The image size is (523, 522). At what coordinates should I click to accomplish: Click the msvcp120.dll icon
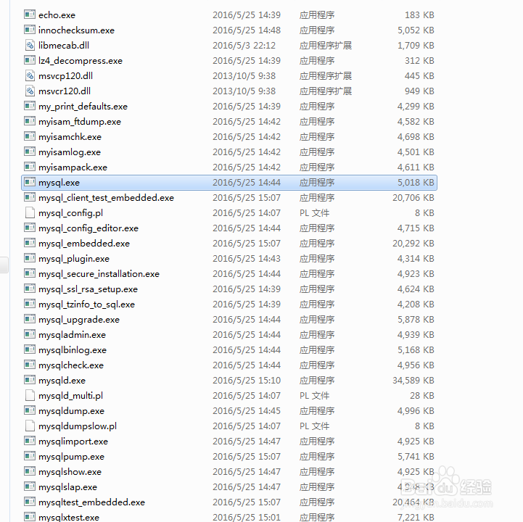coord(30,75)
